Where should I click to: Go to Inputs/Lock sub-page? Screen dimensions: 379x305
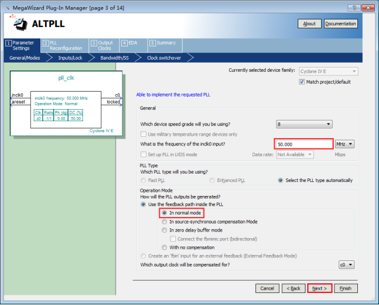point(70,58)
